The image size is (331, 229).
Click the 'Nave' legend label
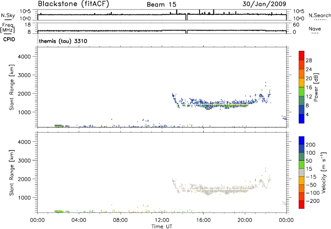(315, 29)
